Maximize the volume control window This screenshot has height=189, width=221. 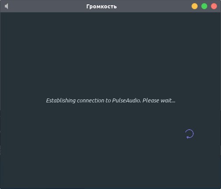pyautogui.click(x=204, y=6)
